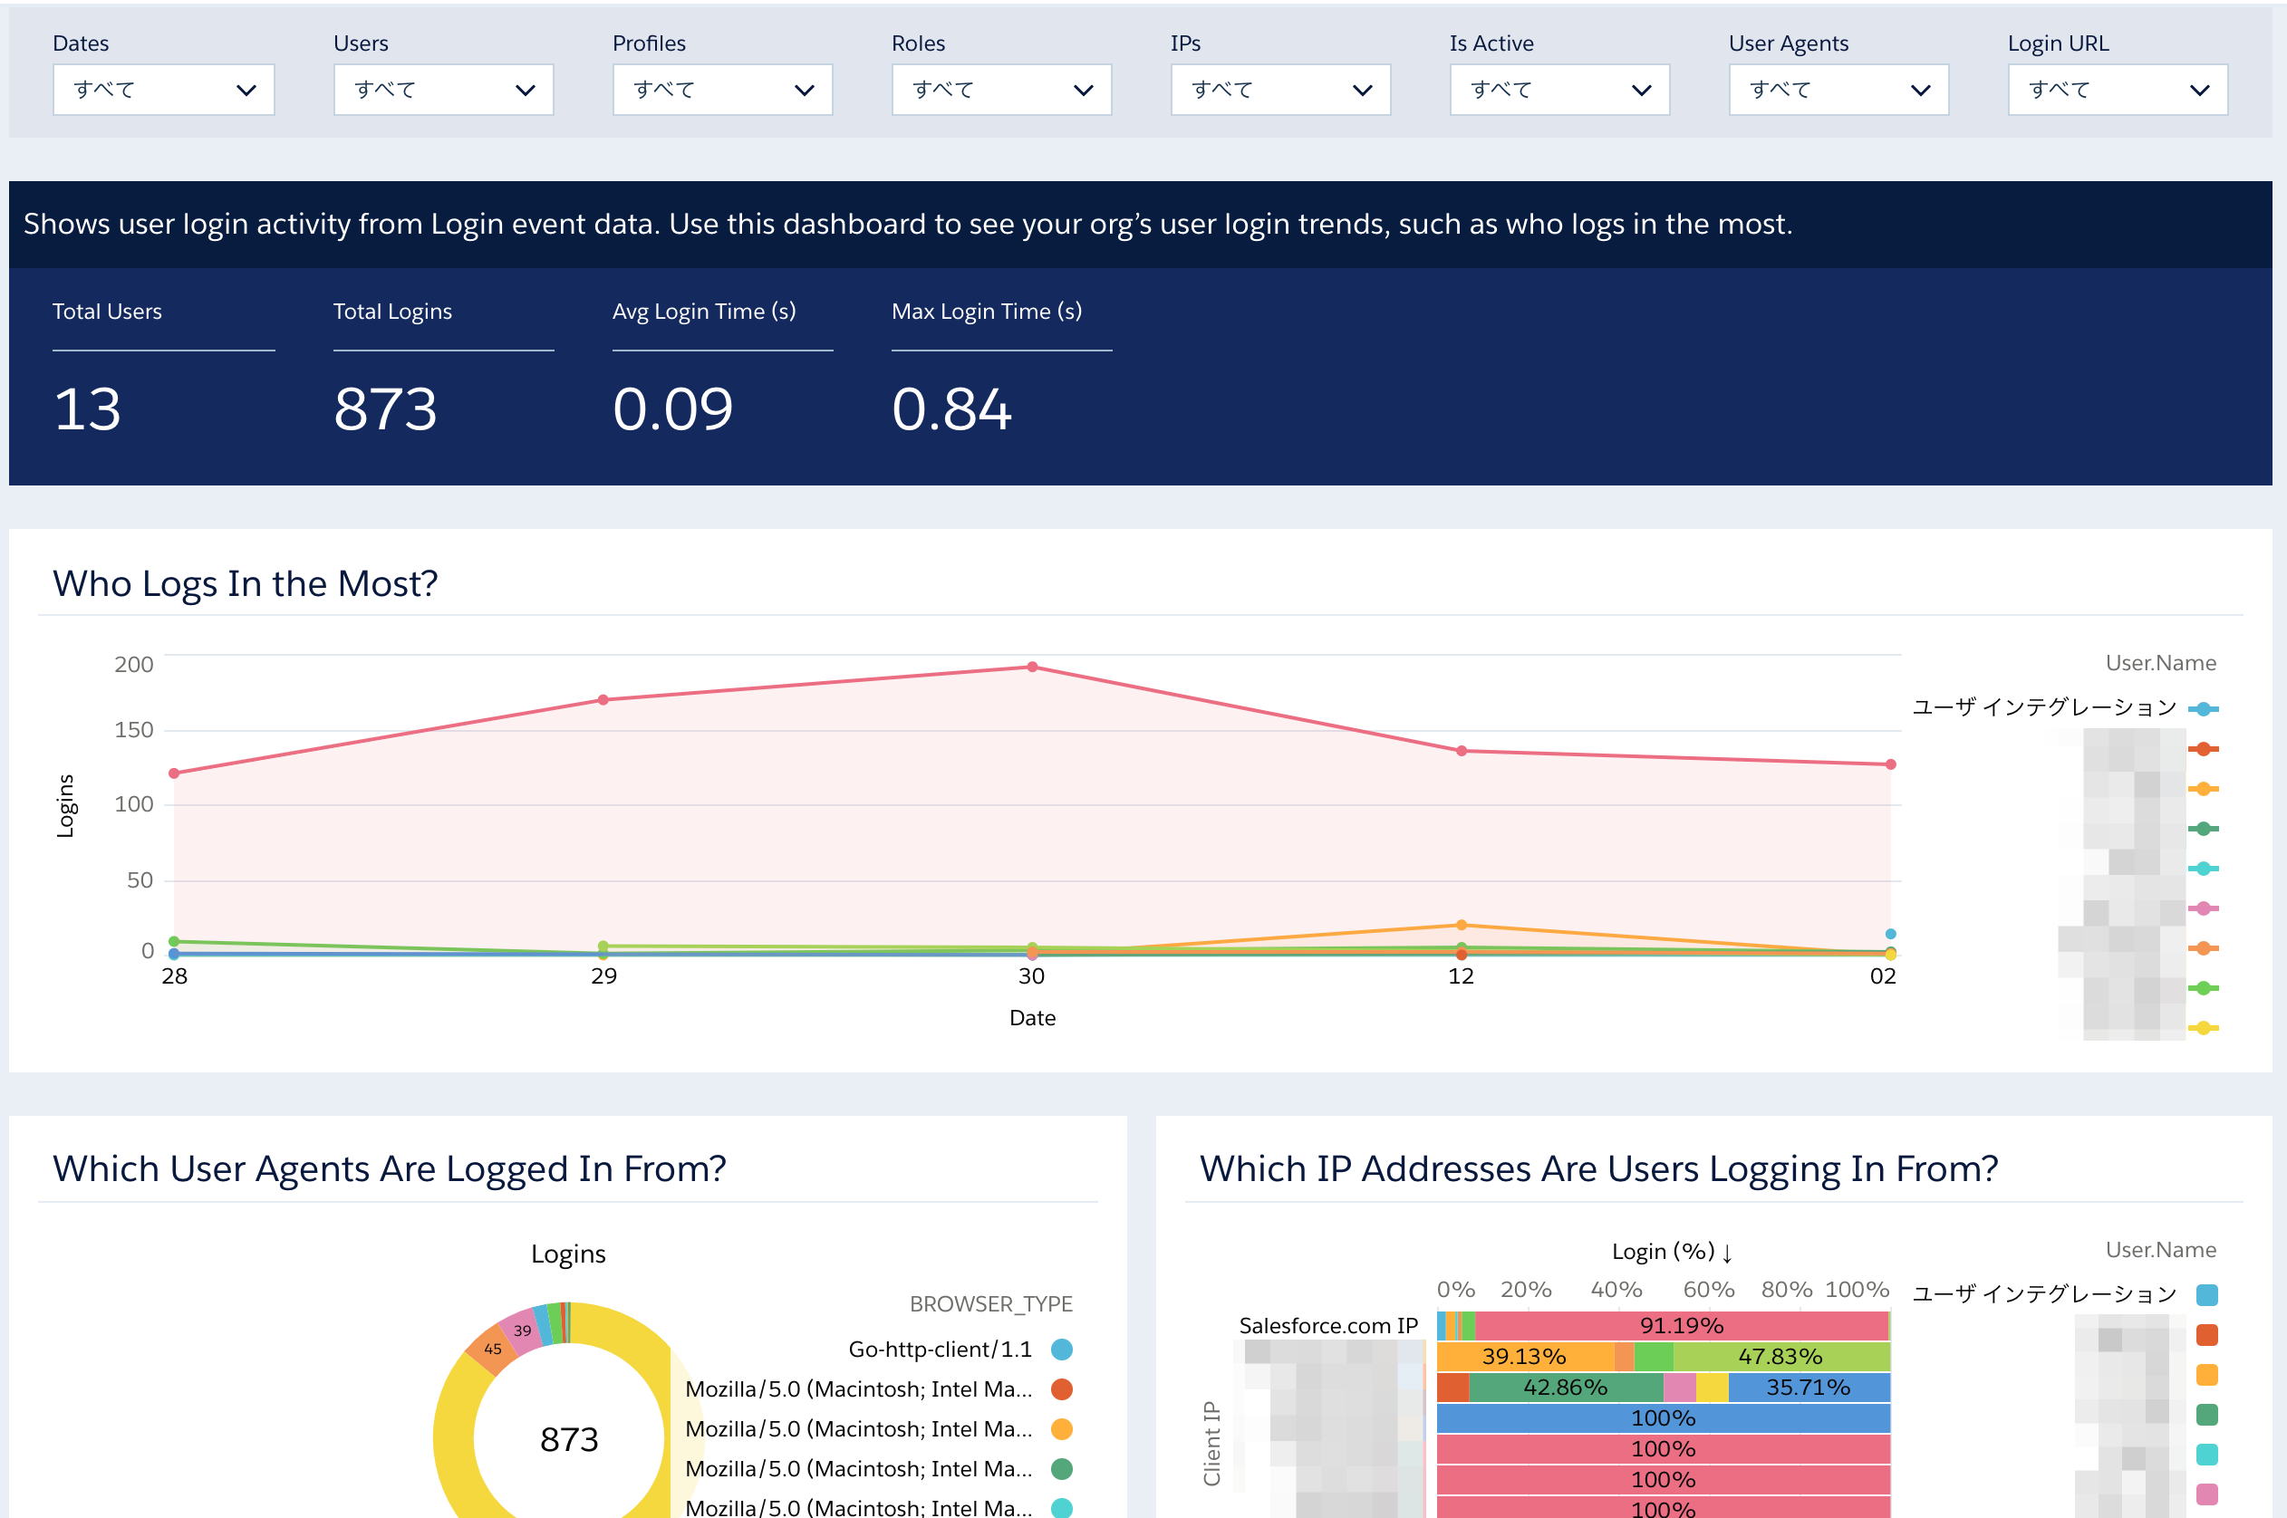Sort by the Login (%) column header
The image size is (2287, 1518).
pos(1672,1252)
